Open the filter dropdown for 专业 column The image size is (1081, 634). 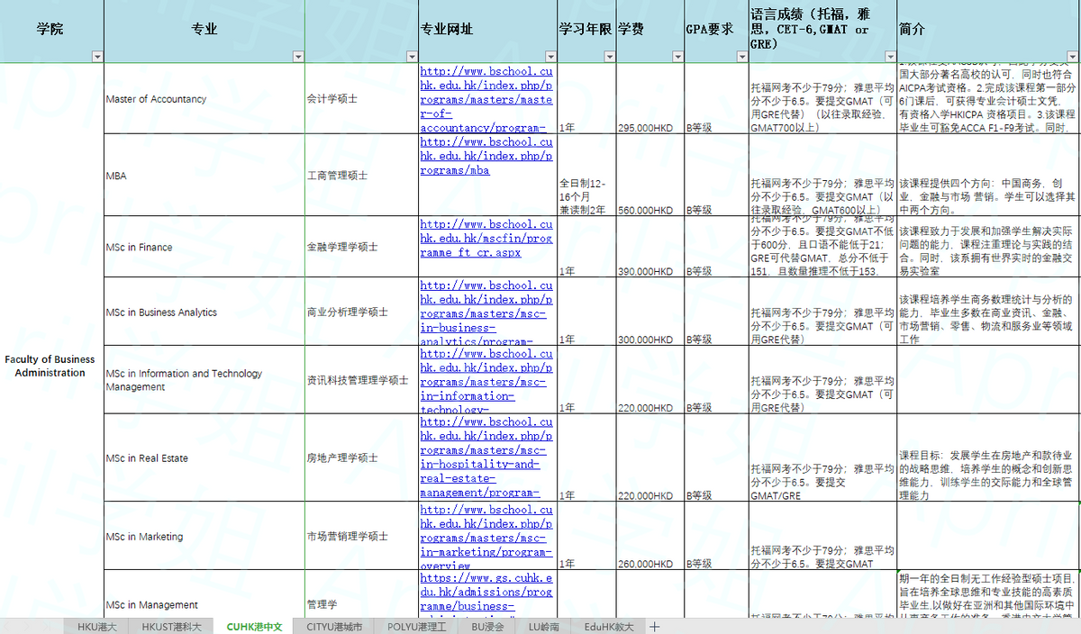(298, 57)
